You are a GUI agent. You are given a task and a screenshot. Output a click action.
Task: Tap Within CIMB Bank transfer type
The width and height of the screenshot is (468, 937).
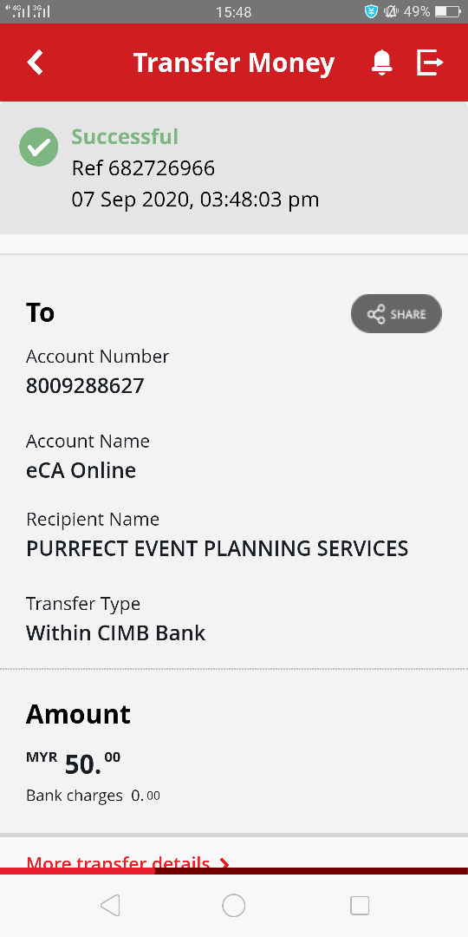click(x=116, y=632)
